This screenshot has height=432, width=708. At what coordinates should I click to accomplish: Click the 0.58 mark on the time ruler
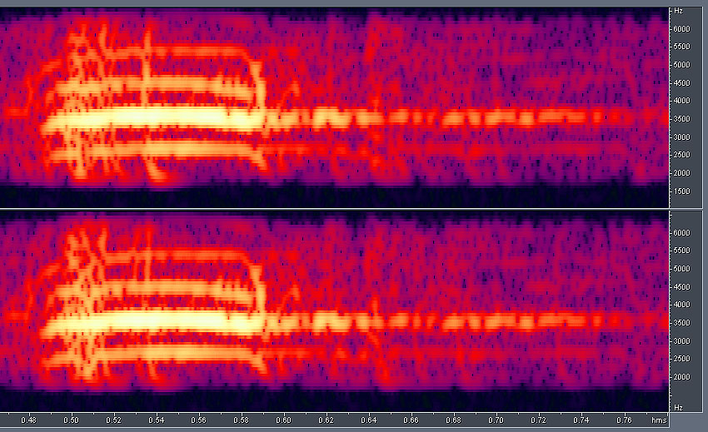tap(241, 420)
